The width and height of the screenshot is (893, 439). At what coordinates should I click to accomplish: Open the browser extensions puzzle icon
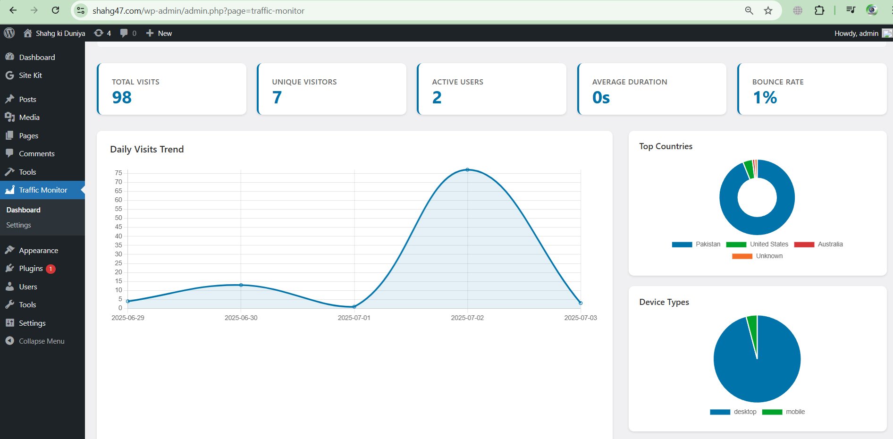(819, 10)
